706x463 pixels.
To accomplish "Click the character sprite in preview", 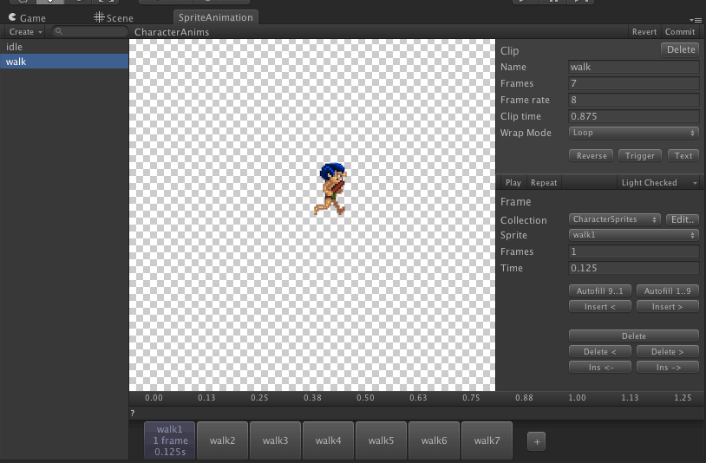I will tap(330, 189).
